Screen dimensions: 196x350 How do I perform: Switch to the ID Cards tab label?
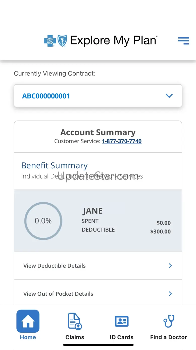[122, 337]
